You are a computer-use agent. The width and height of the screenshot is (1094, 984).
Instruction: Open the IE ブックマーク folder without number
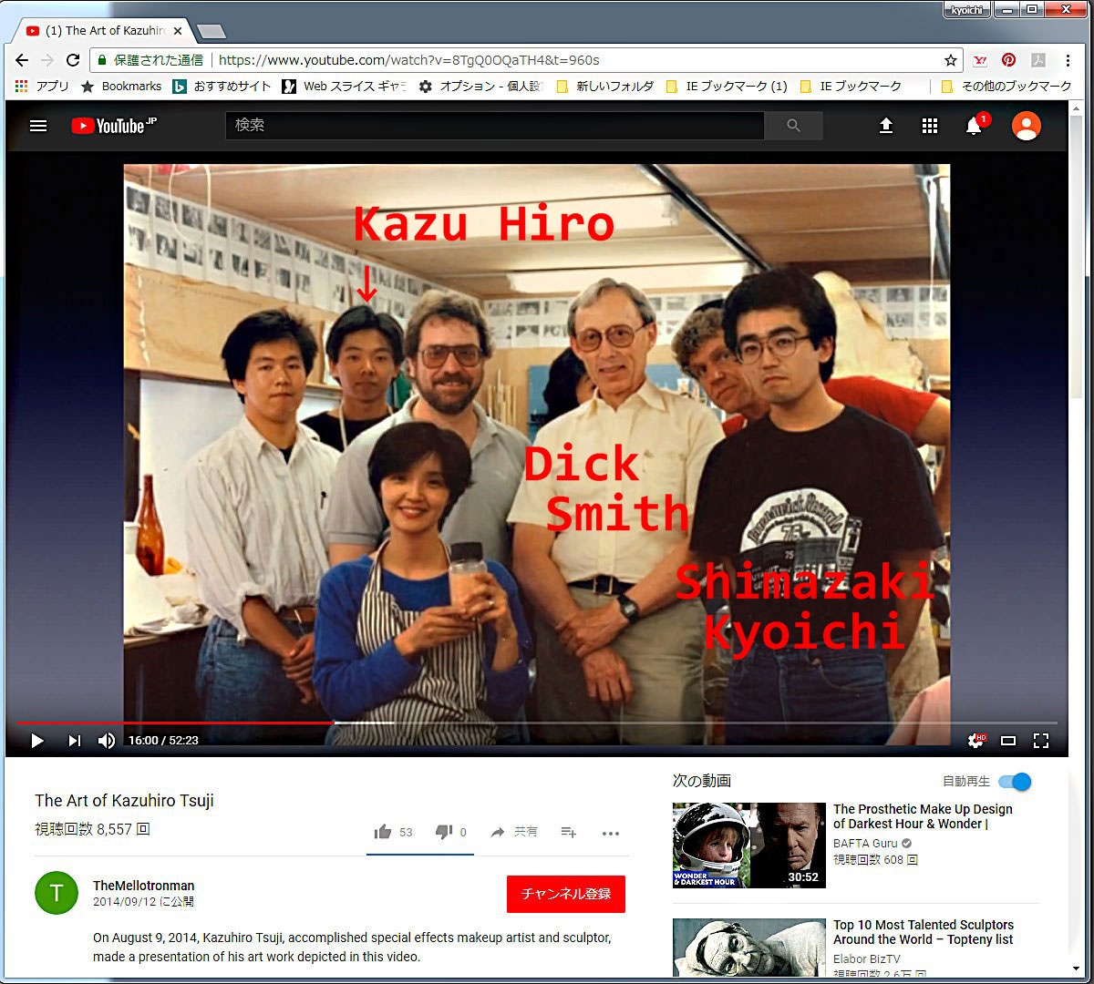tap(851, 87)
